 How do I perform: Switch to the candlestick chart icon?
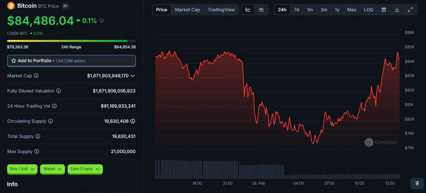(261, 10)
